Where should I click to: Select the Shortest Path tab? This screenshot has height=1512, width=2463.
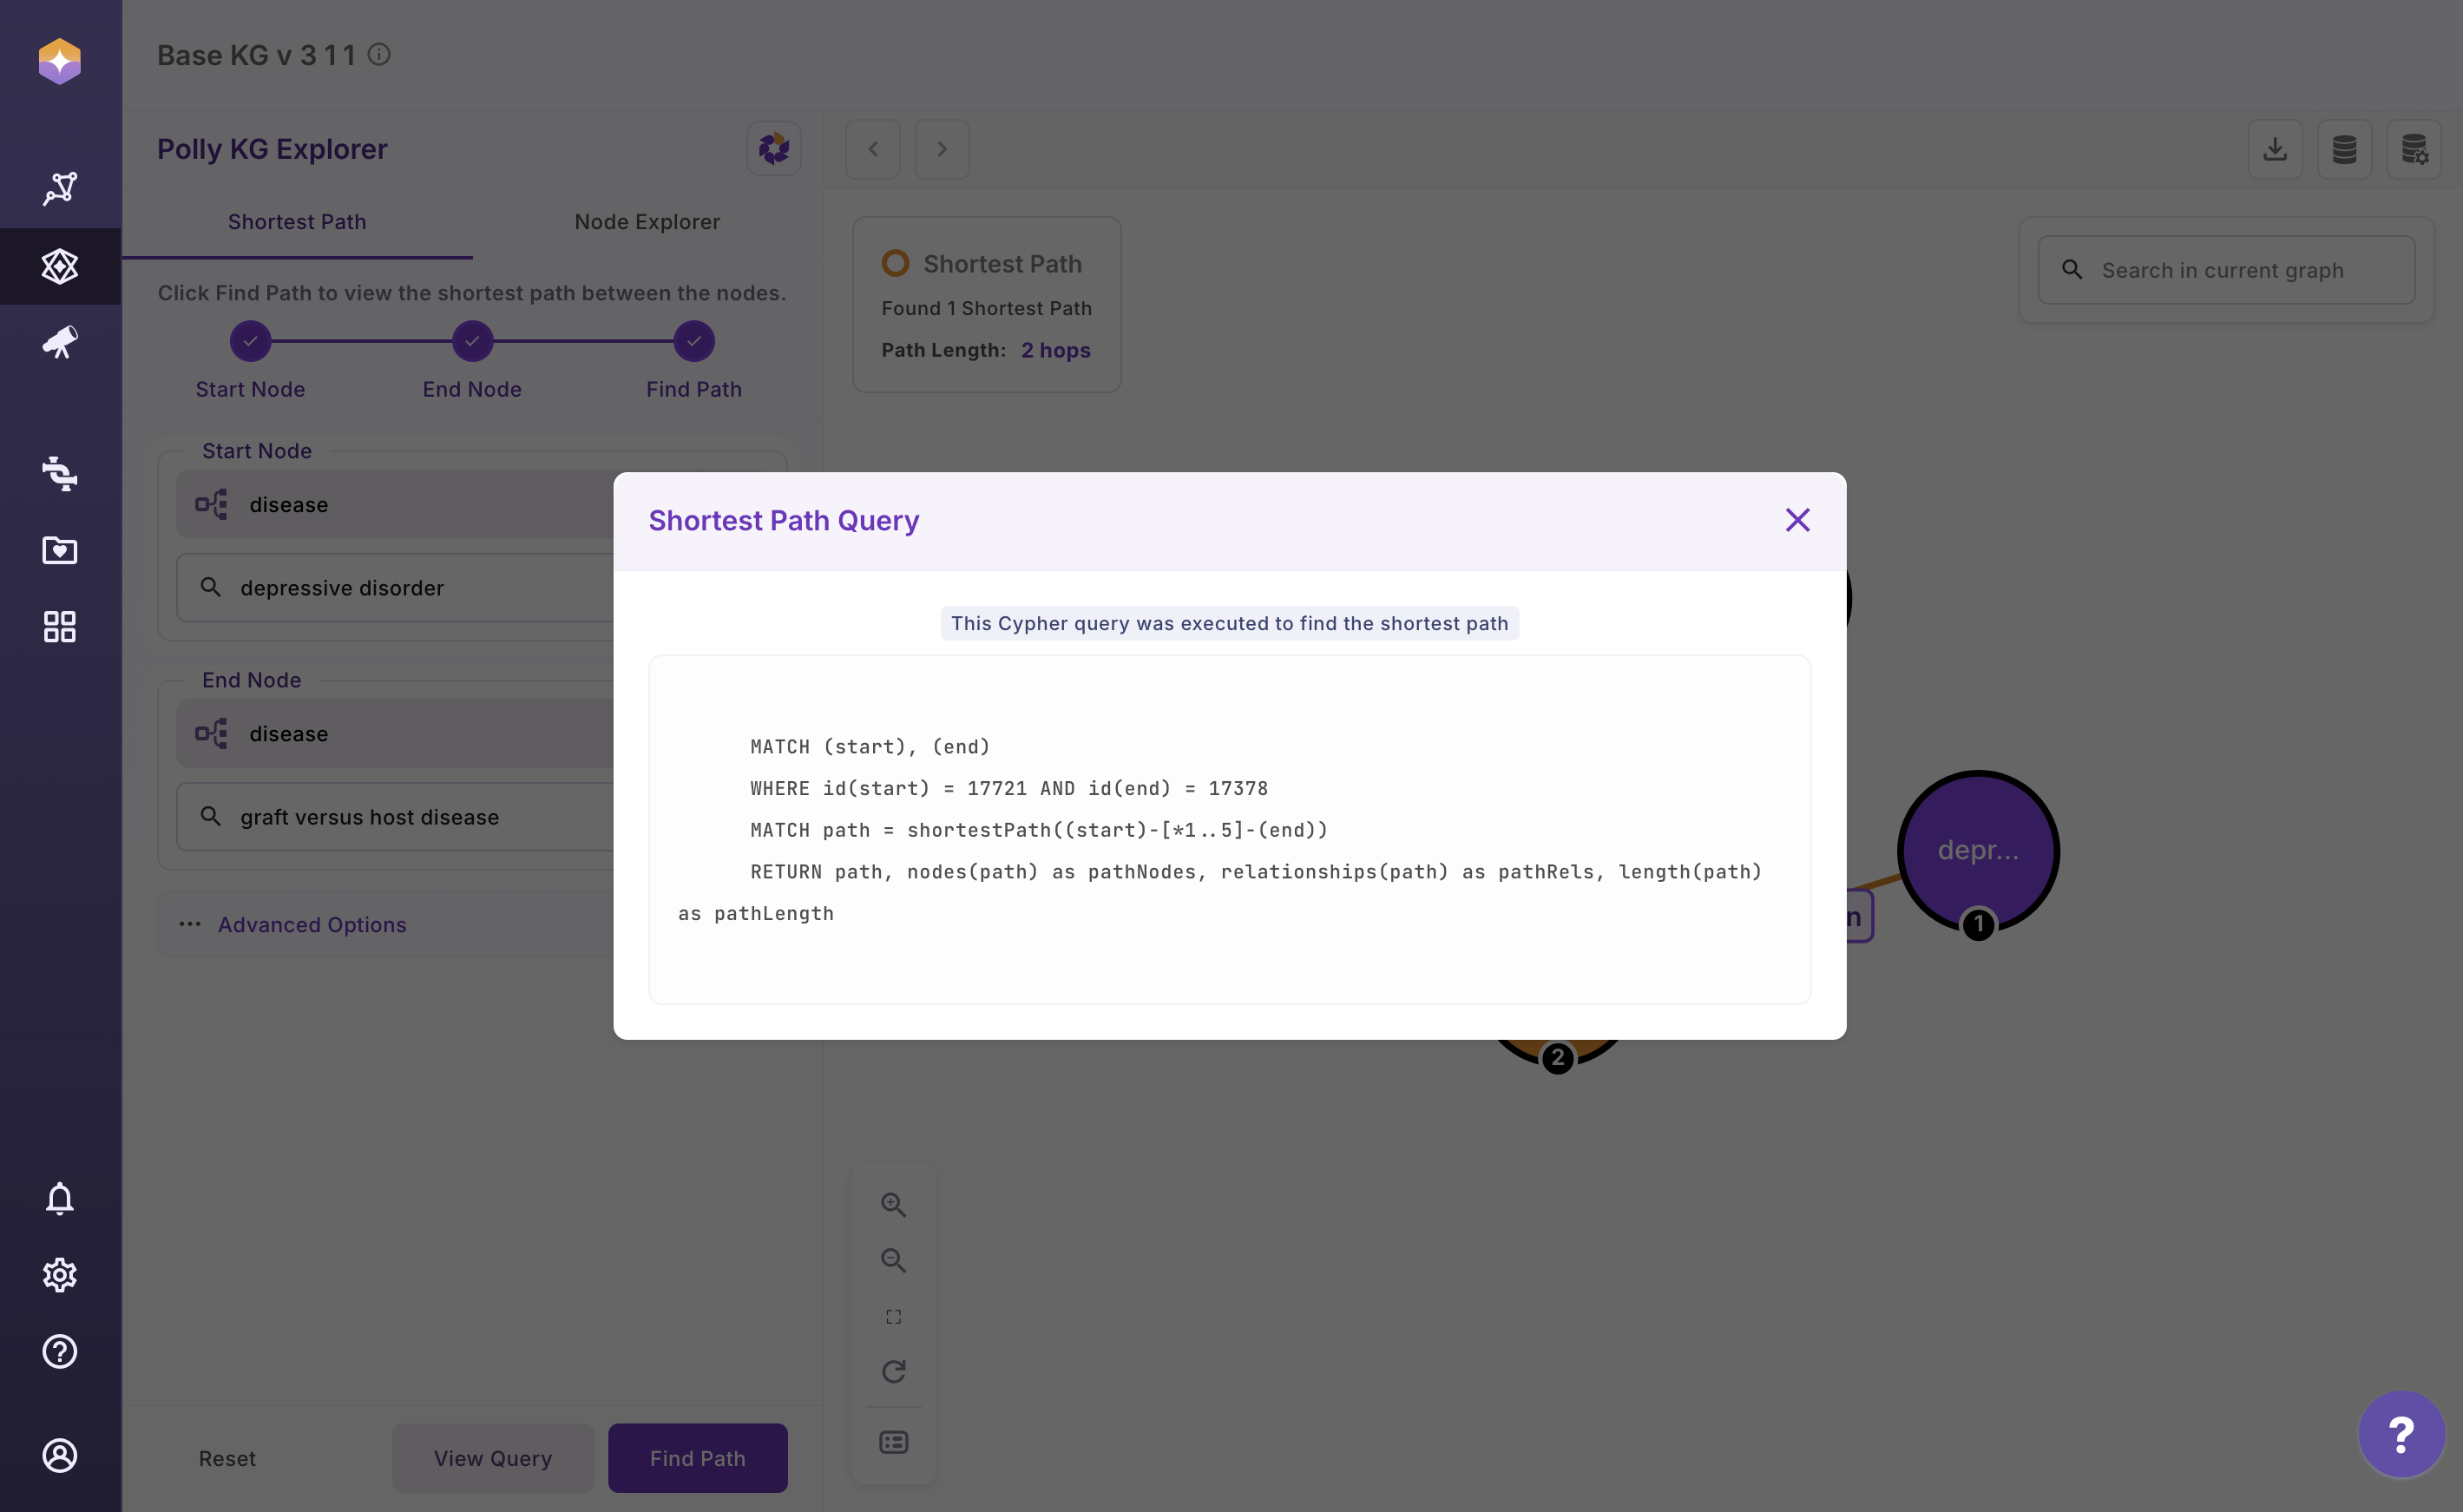pos(297,222)
